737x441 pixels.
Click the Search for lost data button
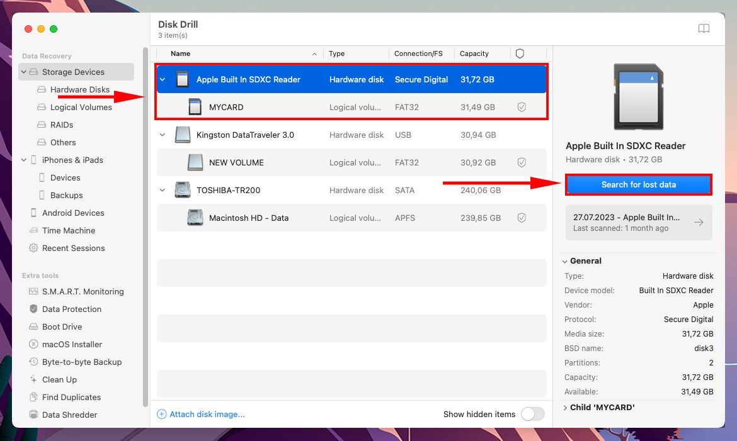point(638,184)
